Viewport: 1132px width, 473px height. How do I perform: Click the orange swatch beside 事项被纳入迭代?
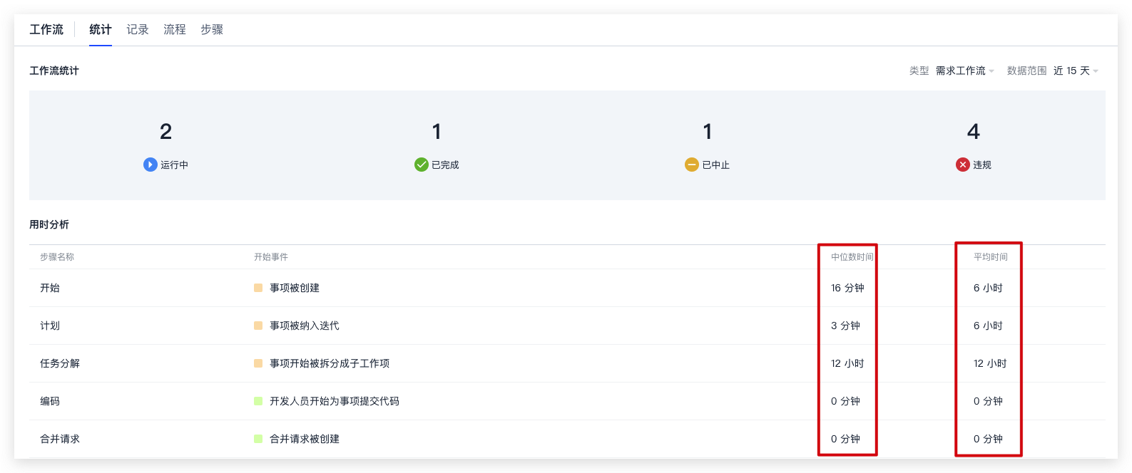coord(258,326)
